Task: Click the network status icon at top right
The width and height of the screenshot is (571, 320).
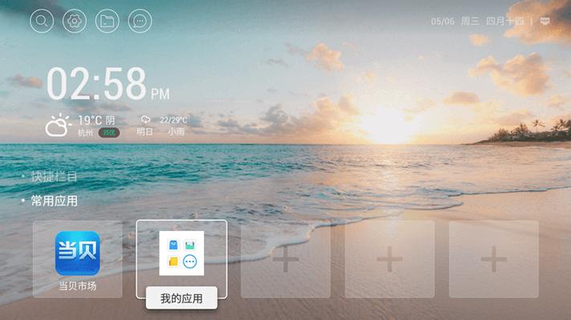Action: point(544,21)
